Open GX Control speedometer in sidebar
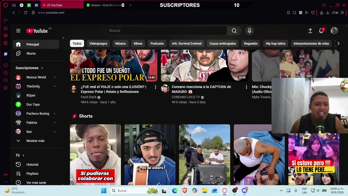 click(x=5, y=20)
